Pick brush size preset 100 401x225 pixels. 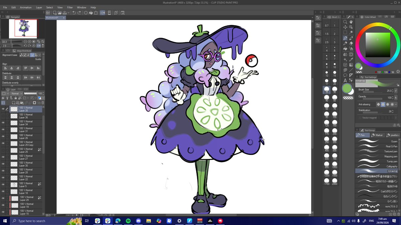tap(335, 115)
